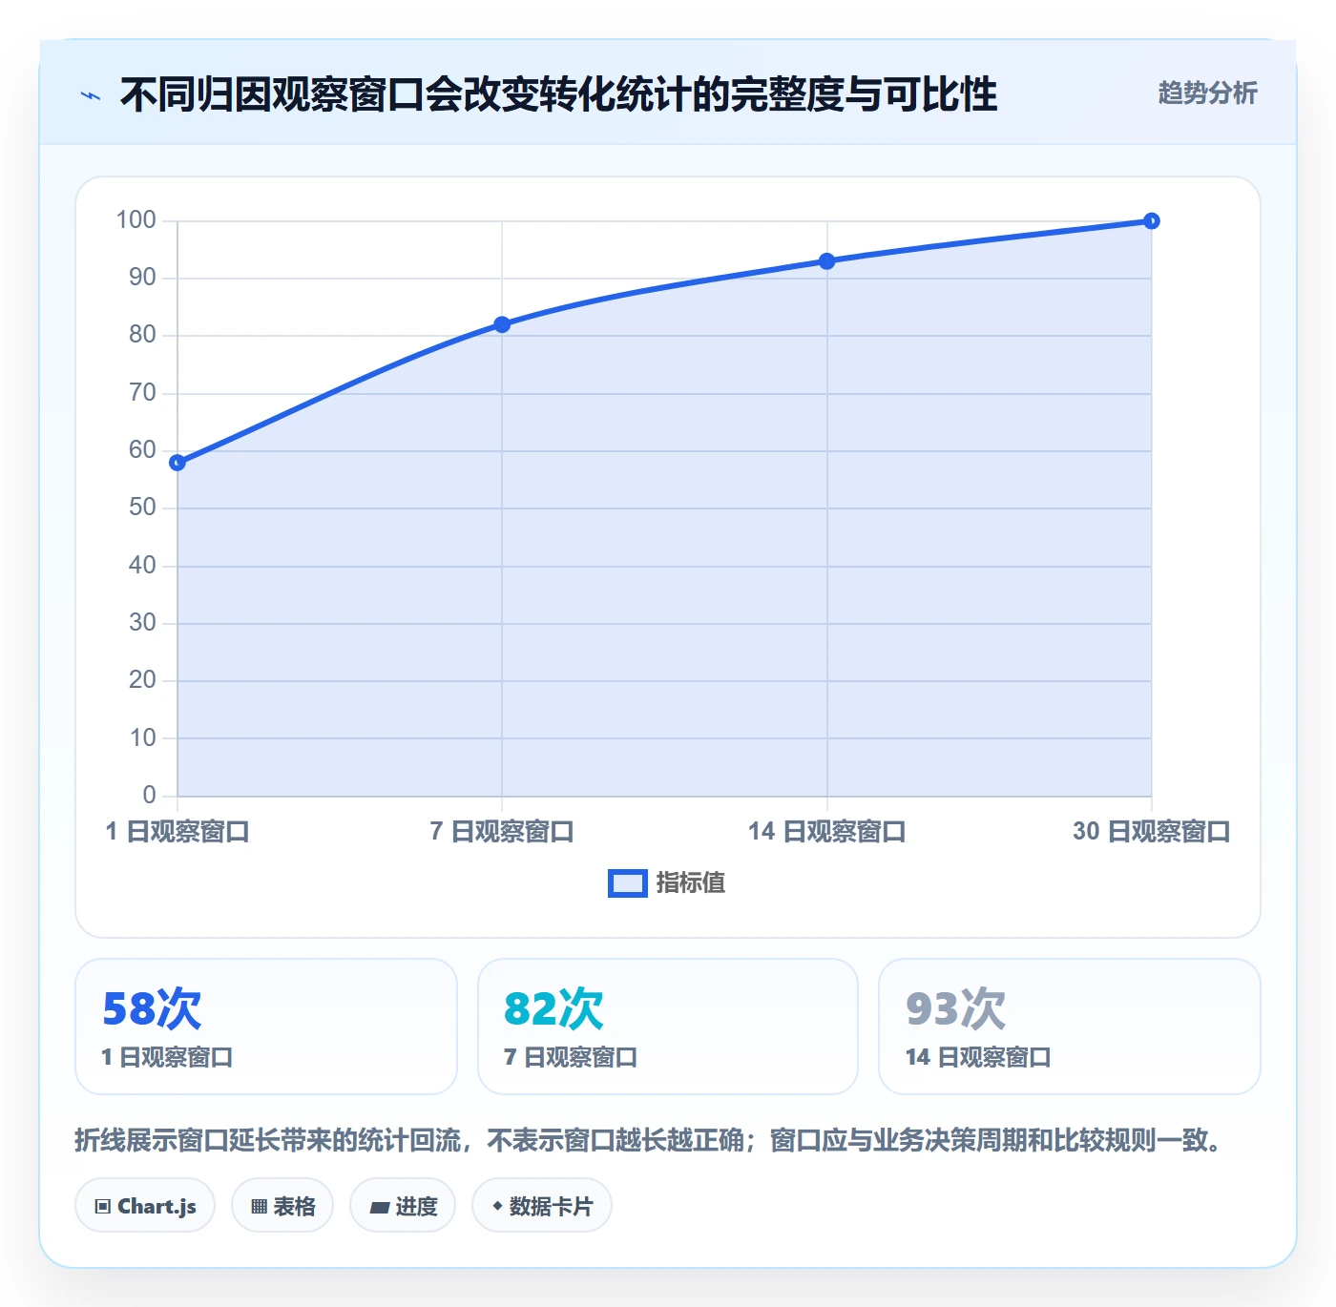1336x1307 pixels.
Task: Click the 指标值 legend label
Action: (691, 882)
